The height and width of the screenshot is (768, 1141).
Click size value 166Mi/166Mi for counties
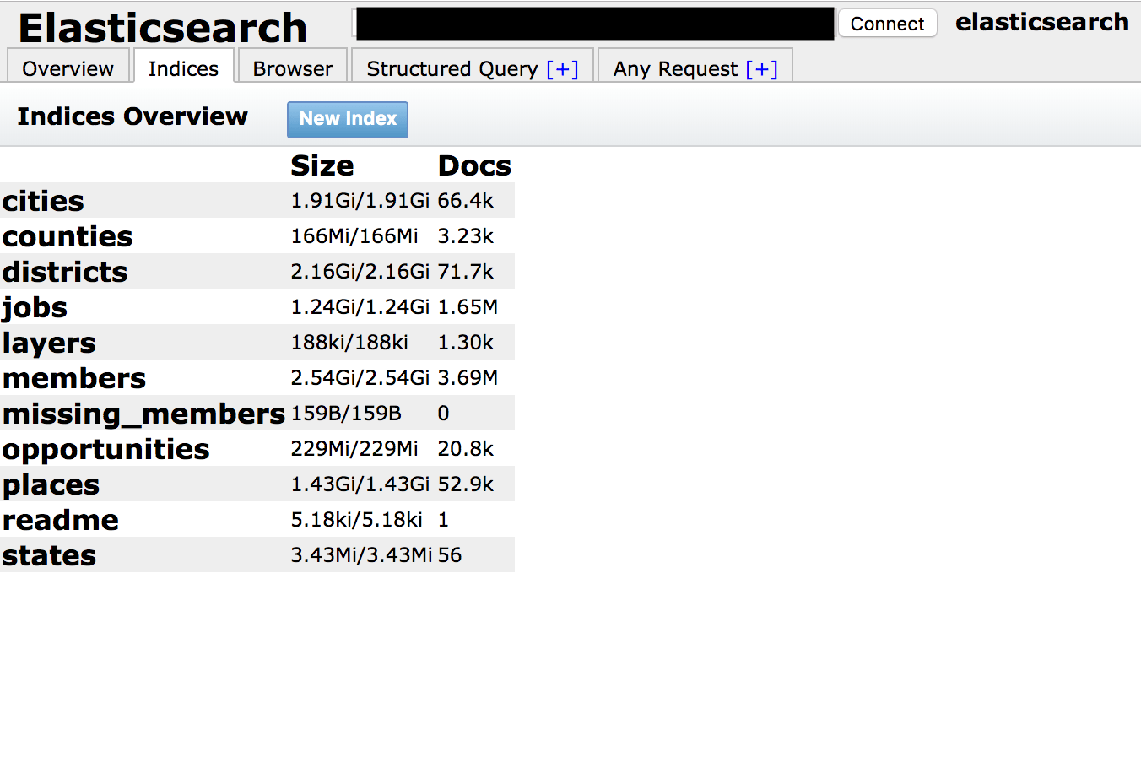354,236
